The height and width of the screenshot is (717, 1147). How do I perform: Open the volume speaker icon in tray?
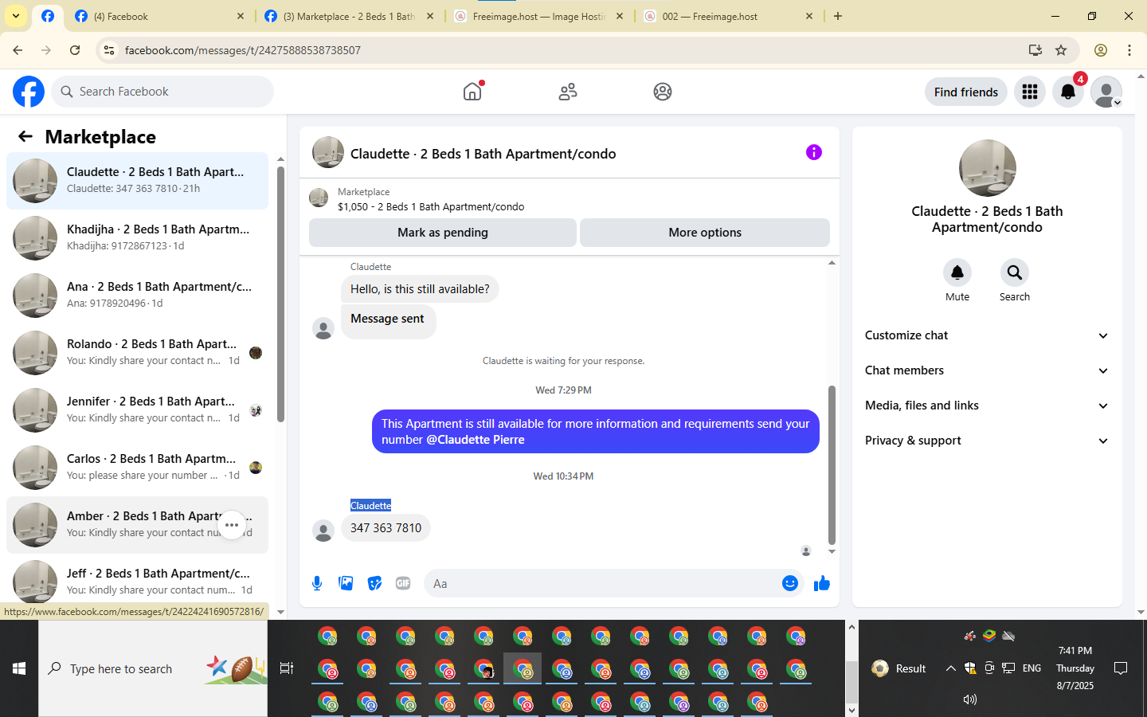(x=969, y=699)
